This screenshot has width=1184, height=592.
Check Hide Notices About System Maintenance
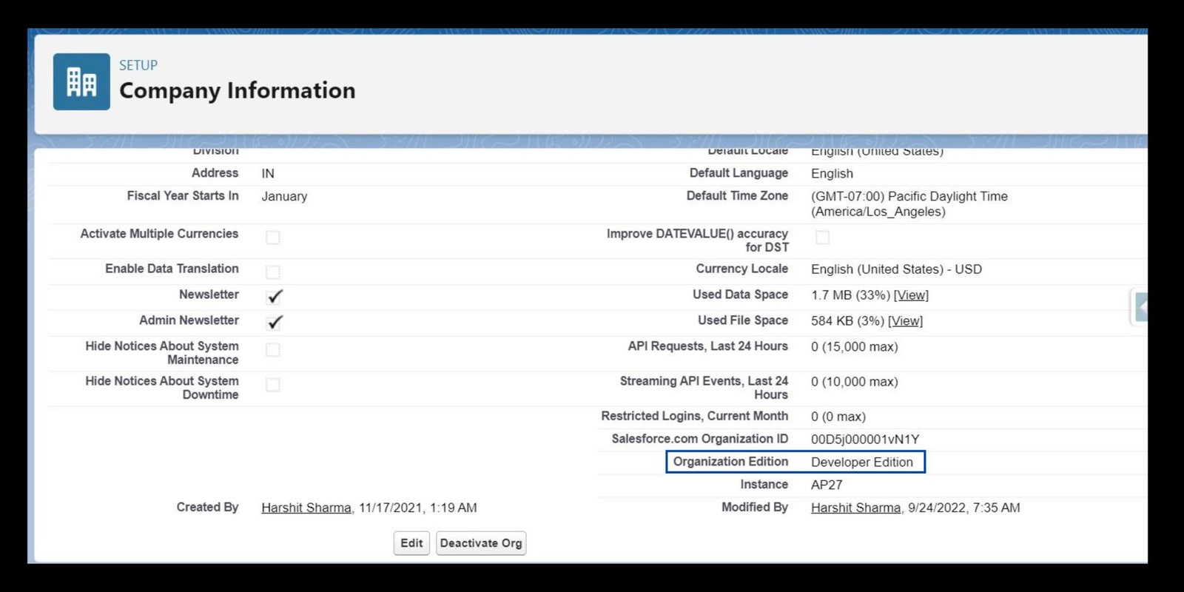click(x=273, y=350)
